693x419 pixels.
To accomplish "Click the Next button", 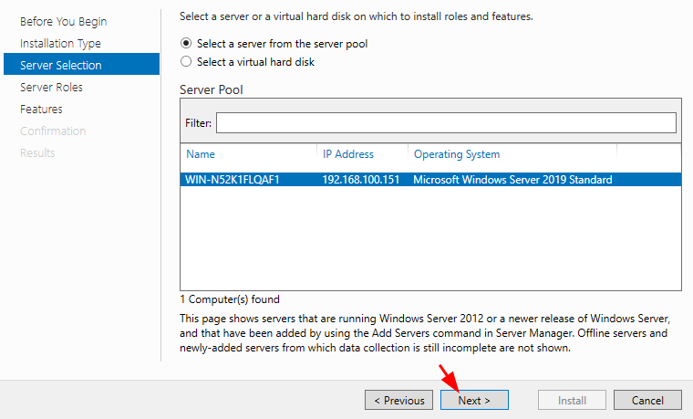I will click(474, 400).
